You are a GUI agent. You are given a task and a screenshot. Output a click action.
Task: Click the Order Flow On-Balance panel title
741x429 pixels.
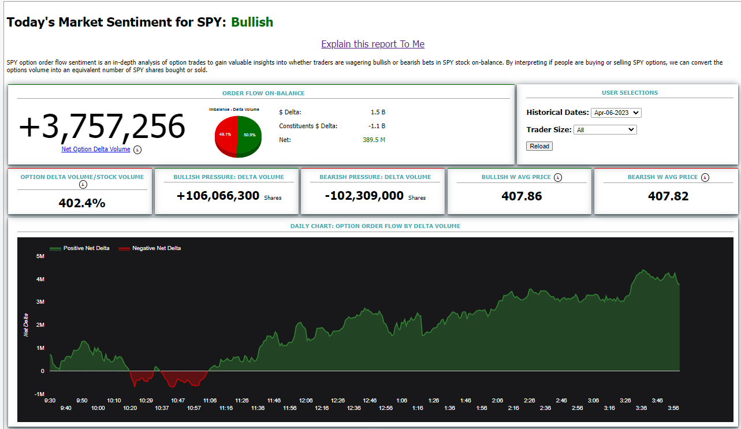pos(263,93)
